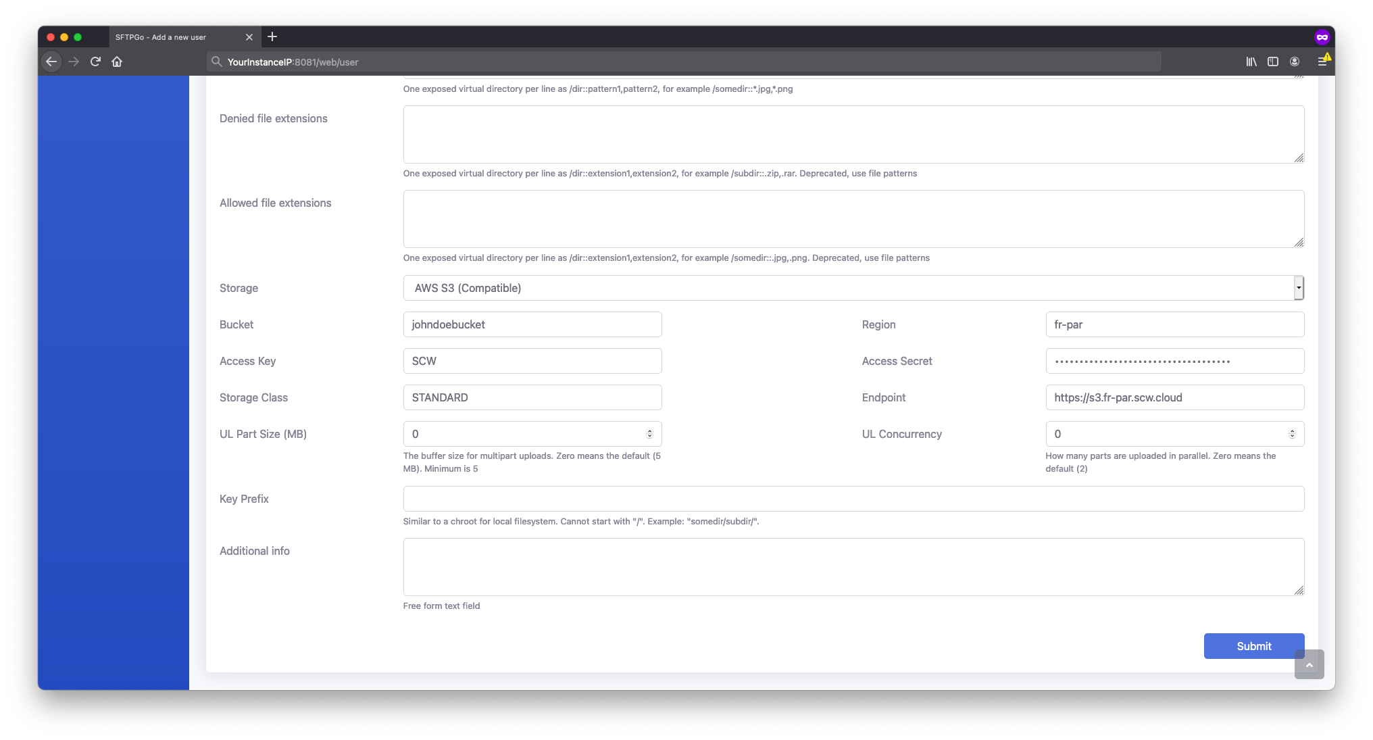This screenshot has height=740, width=1373.
Task: Open the account profile icon
Action: click(1295, 61)
